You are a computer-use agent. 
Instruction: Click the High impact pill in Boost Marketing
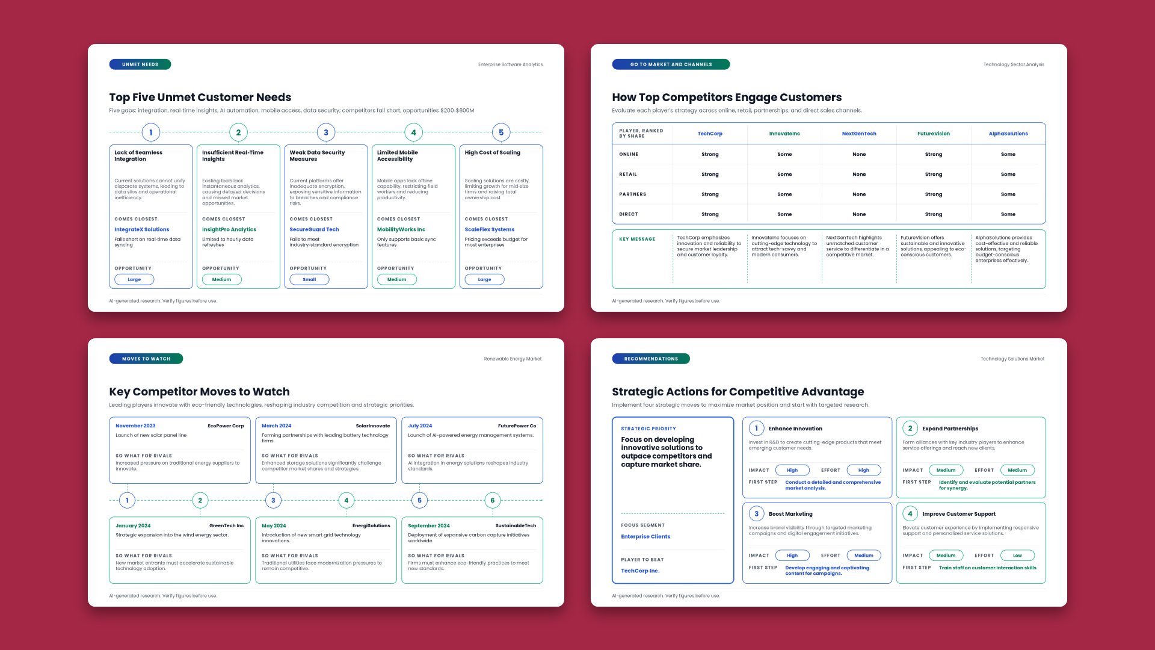[x=792, y=556]
